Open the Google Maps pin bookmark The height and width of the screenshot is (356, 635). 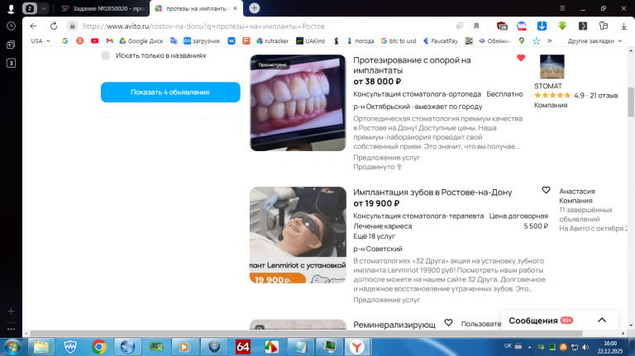pos(521,40)
